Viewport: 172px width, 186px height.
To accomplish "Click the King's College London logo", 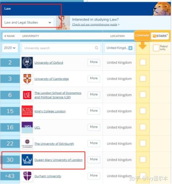I will 27,111.
